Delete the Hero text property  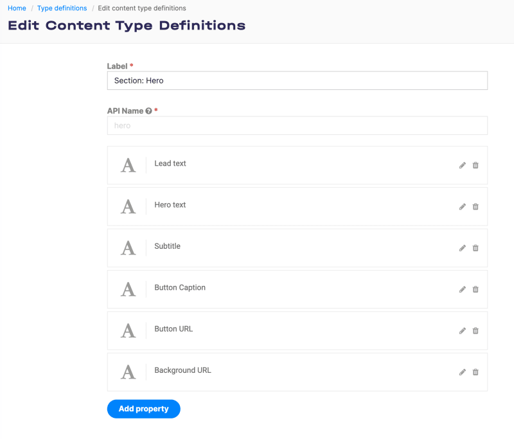tap(475, 206)
